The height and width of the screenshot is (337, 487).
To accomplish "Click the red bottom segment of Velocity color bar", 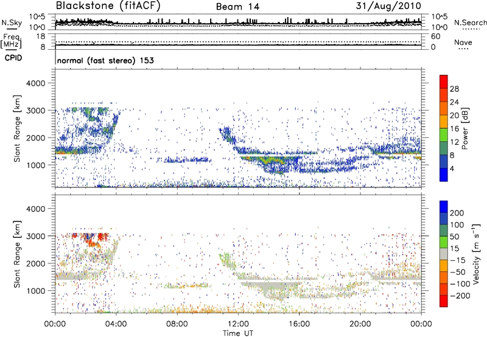I will 444,301.
